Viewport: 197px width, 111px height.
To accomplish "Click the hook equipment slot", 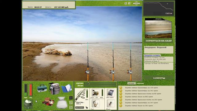I will tap(95, 103).
